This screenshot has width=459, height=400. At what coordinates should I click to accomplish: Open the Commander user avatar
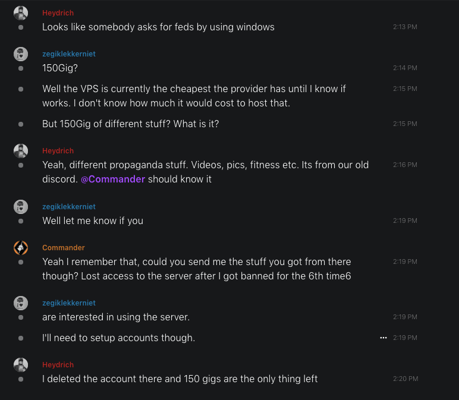tap(21, 248)
